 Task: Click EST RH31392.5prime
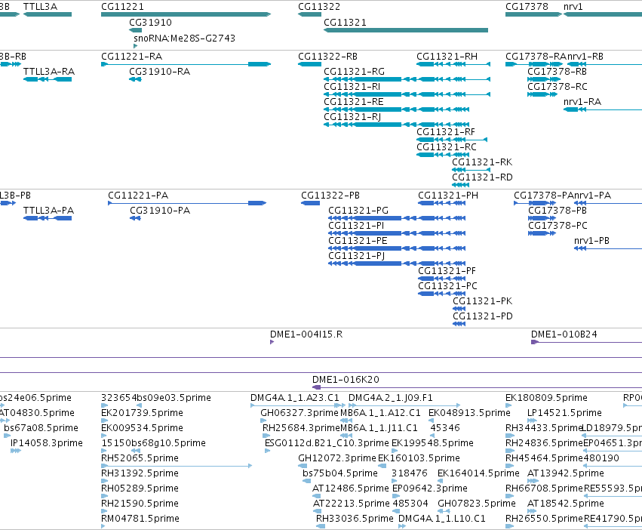tap(140, 473)
